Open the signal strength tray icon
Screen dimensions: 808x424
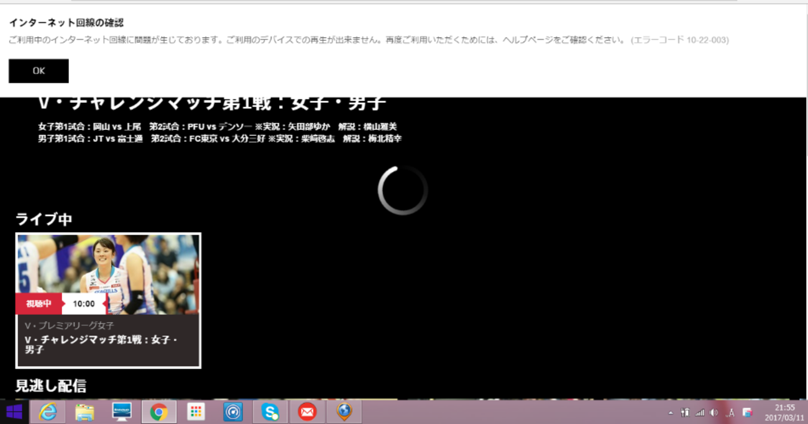point(700,412)
